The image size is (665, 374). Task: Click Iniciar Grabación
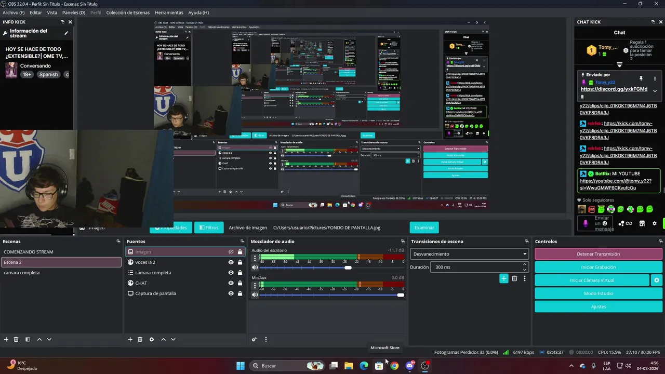click(598, 267)
